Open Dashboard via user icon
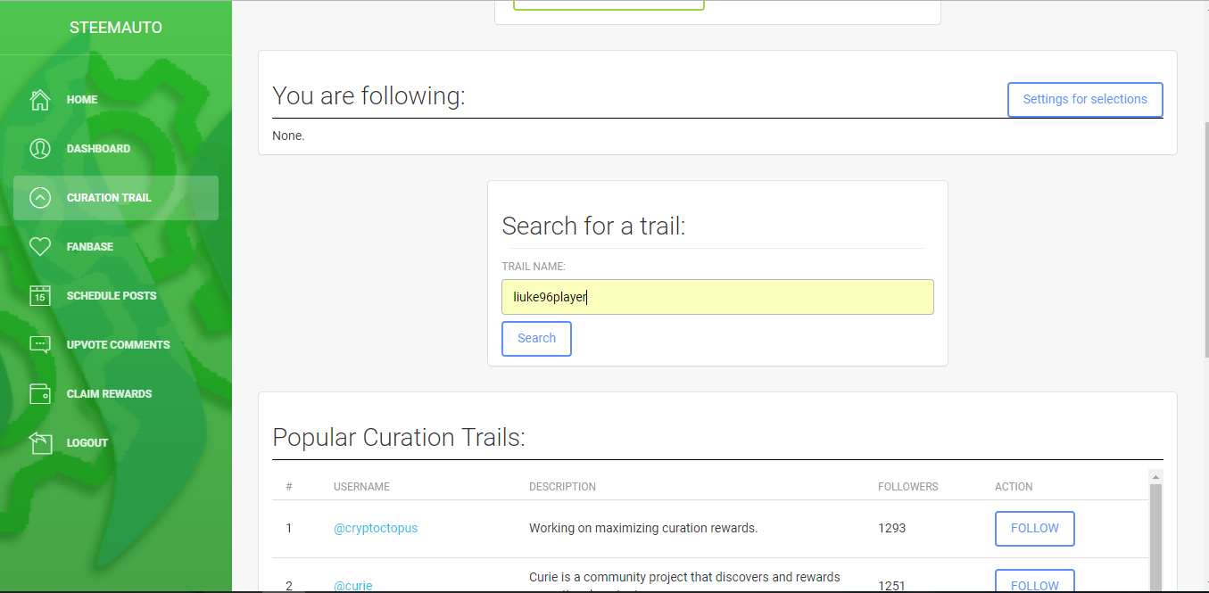1209x593 pixels. (x=40, y=148)
